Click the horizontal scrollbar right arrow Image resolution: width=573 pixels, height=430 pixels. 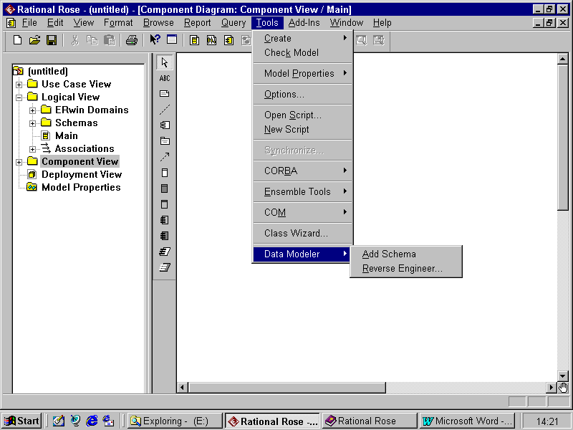point(552,387)
